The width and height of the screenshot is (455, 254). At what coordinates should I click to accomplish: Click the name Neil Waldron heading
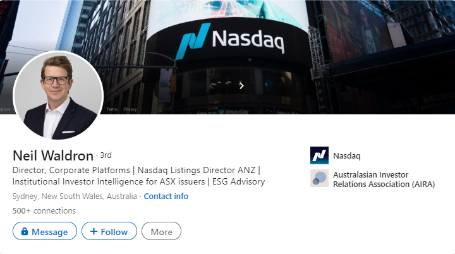pos(53,155)
